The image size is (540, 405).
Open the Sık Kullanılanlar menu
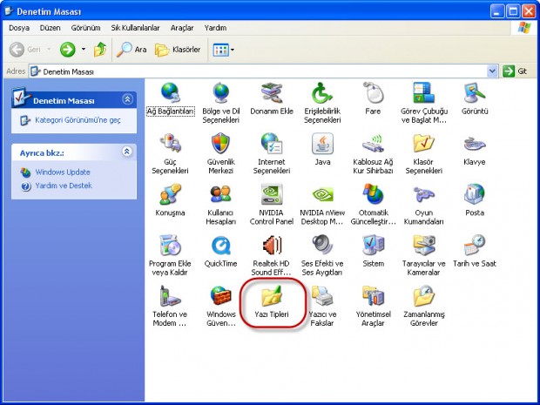(x=135, y=28)
